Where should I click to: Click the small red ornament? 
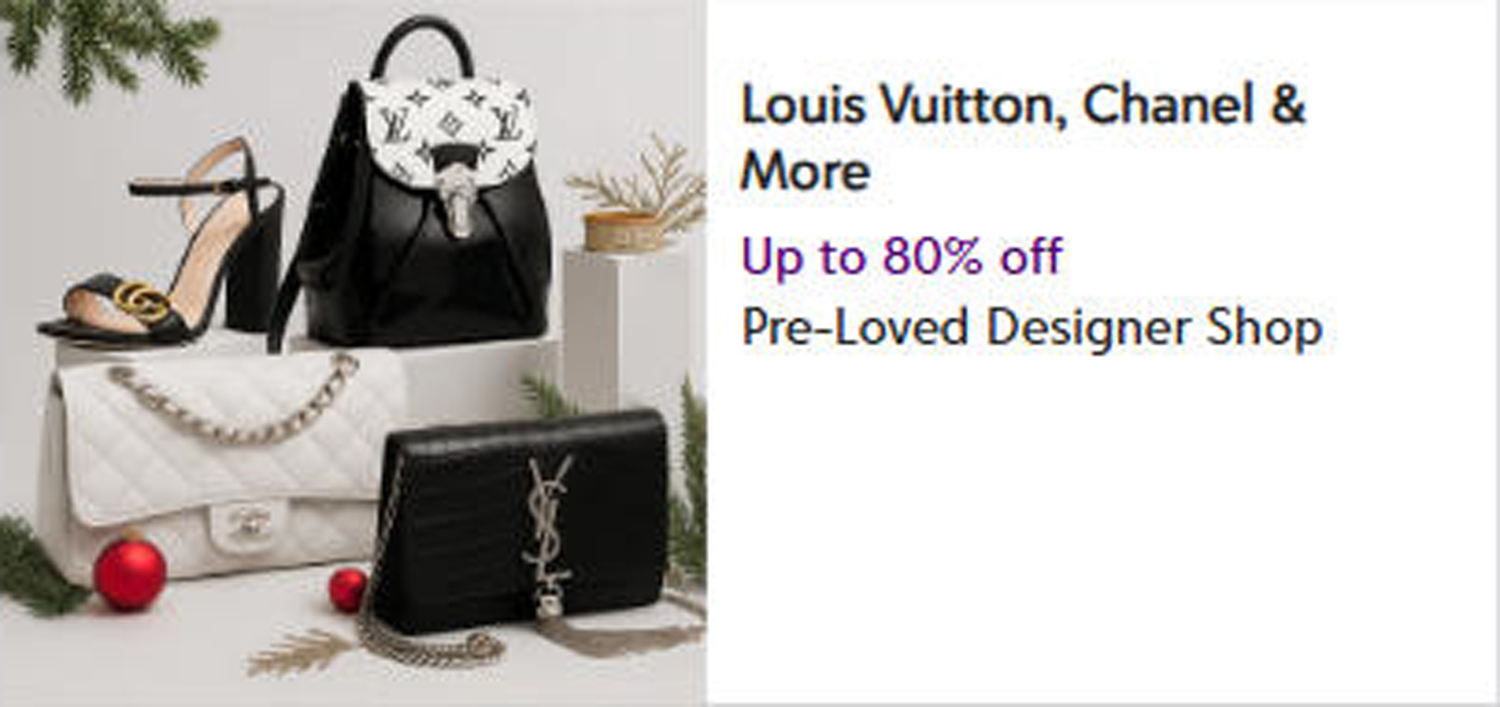click(347, 590)
